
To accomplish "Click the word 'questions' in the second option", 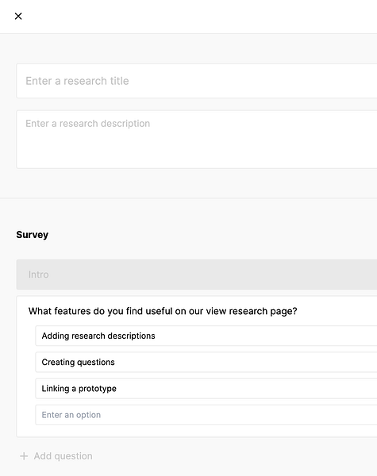I will pos(95,363).
